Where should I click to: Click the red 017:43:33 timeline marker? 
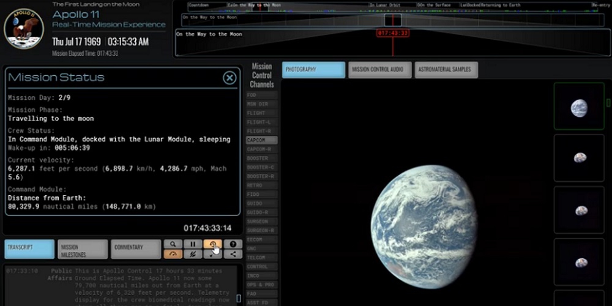[x=393, y=33]
